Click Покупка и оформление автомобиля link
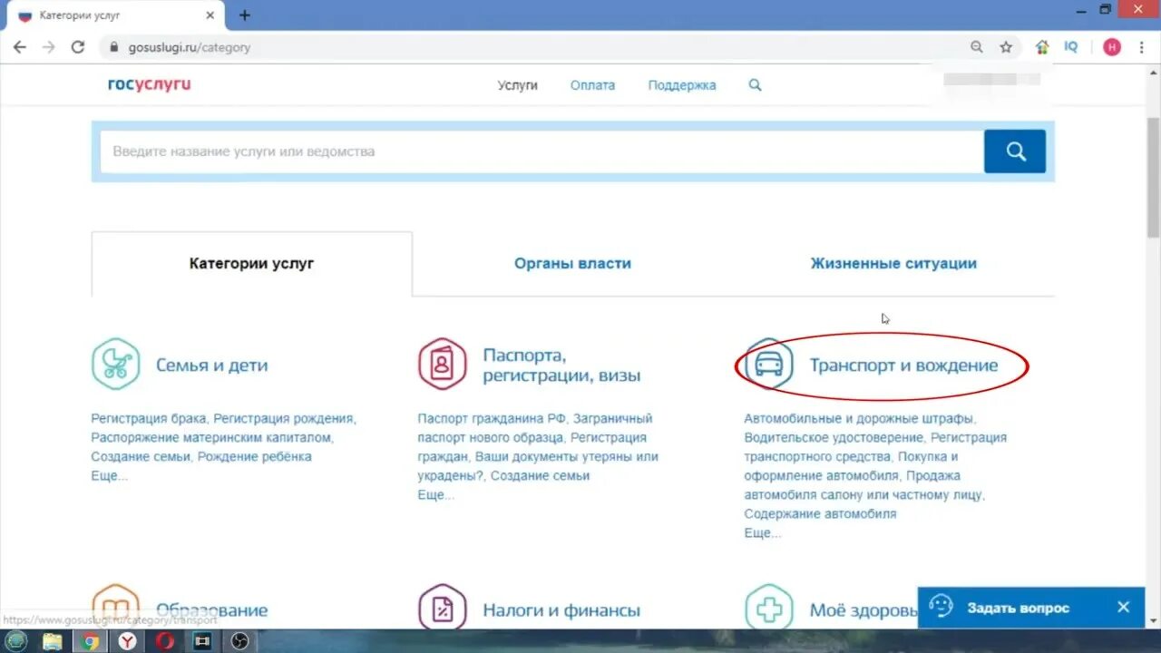 852,465
